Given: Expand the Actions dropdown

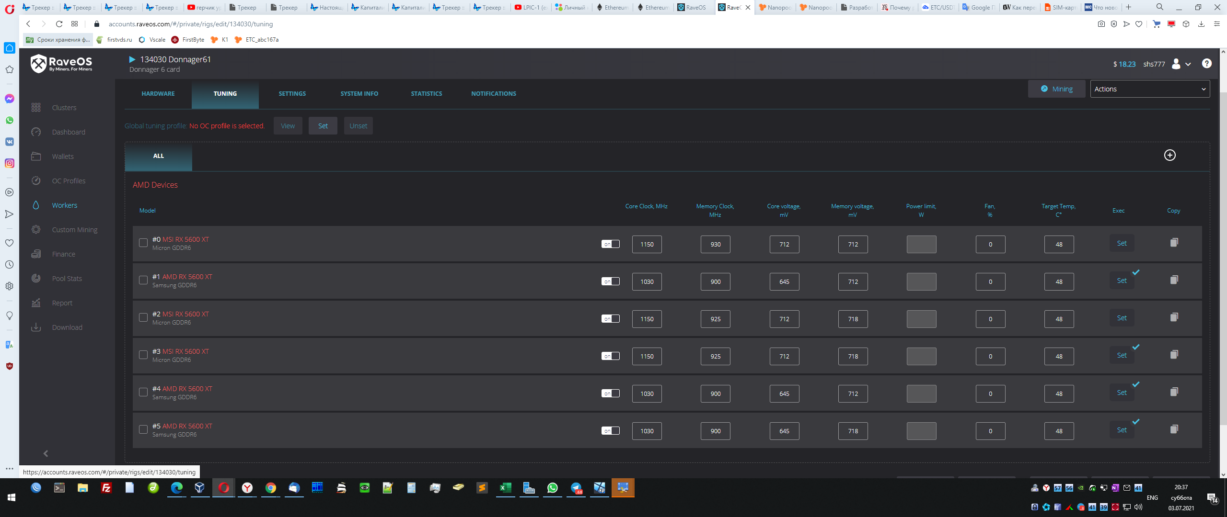Looking at the screenshot, I should 1149,89.
